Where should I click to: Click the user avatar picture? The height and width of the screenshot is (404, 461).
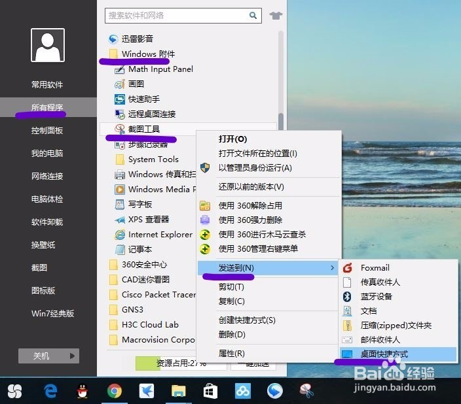[x=48, y=45]
